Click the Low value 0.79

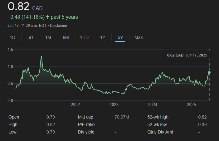coord(51,132)
